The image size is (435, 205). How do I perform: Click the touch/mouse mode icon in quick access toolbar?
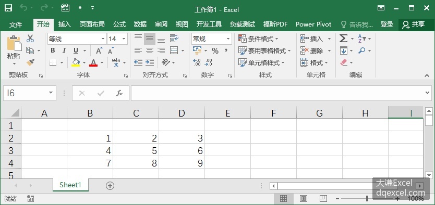click(x=65, y=8)
